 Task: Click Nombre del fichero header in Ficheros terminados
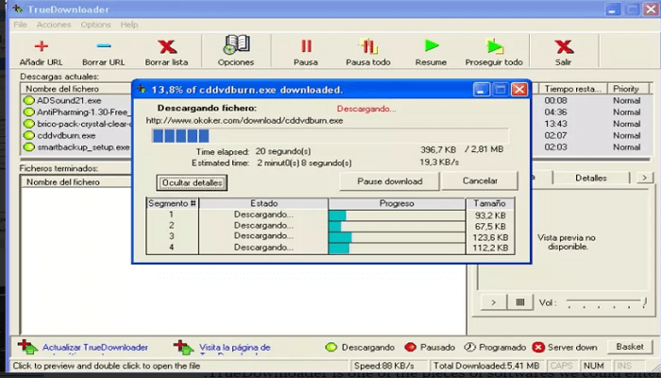76,181
